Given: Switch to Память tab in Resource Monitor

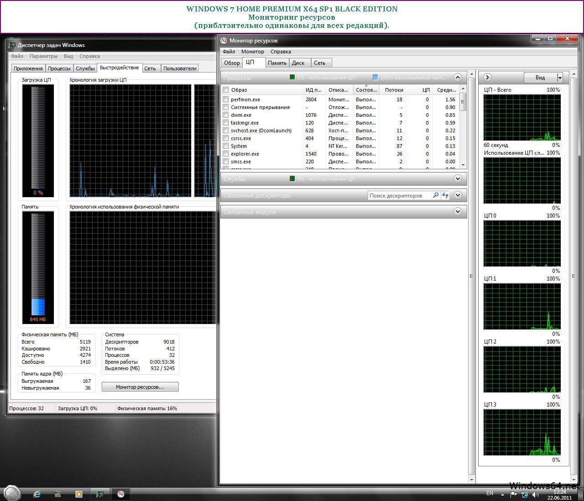Looking at the screenshot, I should pos(277,63).
